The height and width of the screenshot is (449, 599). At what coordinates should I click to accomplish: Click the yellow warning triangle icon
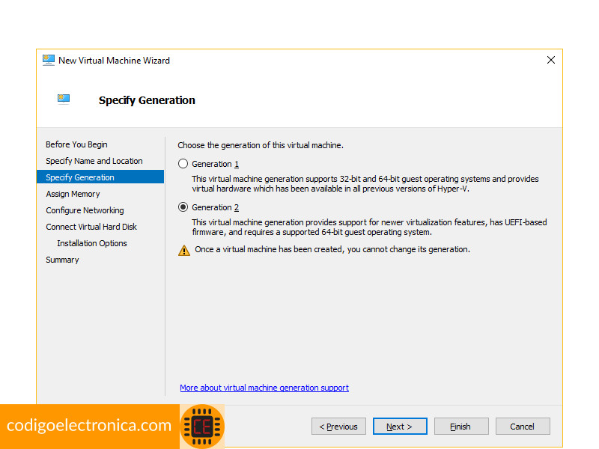pyautogui.click(x=184, y=251)
